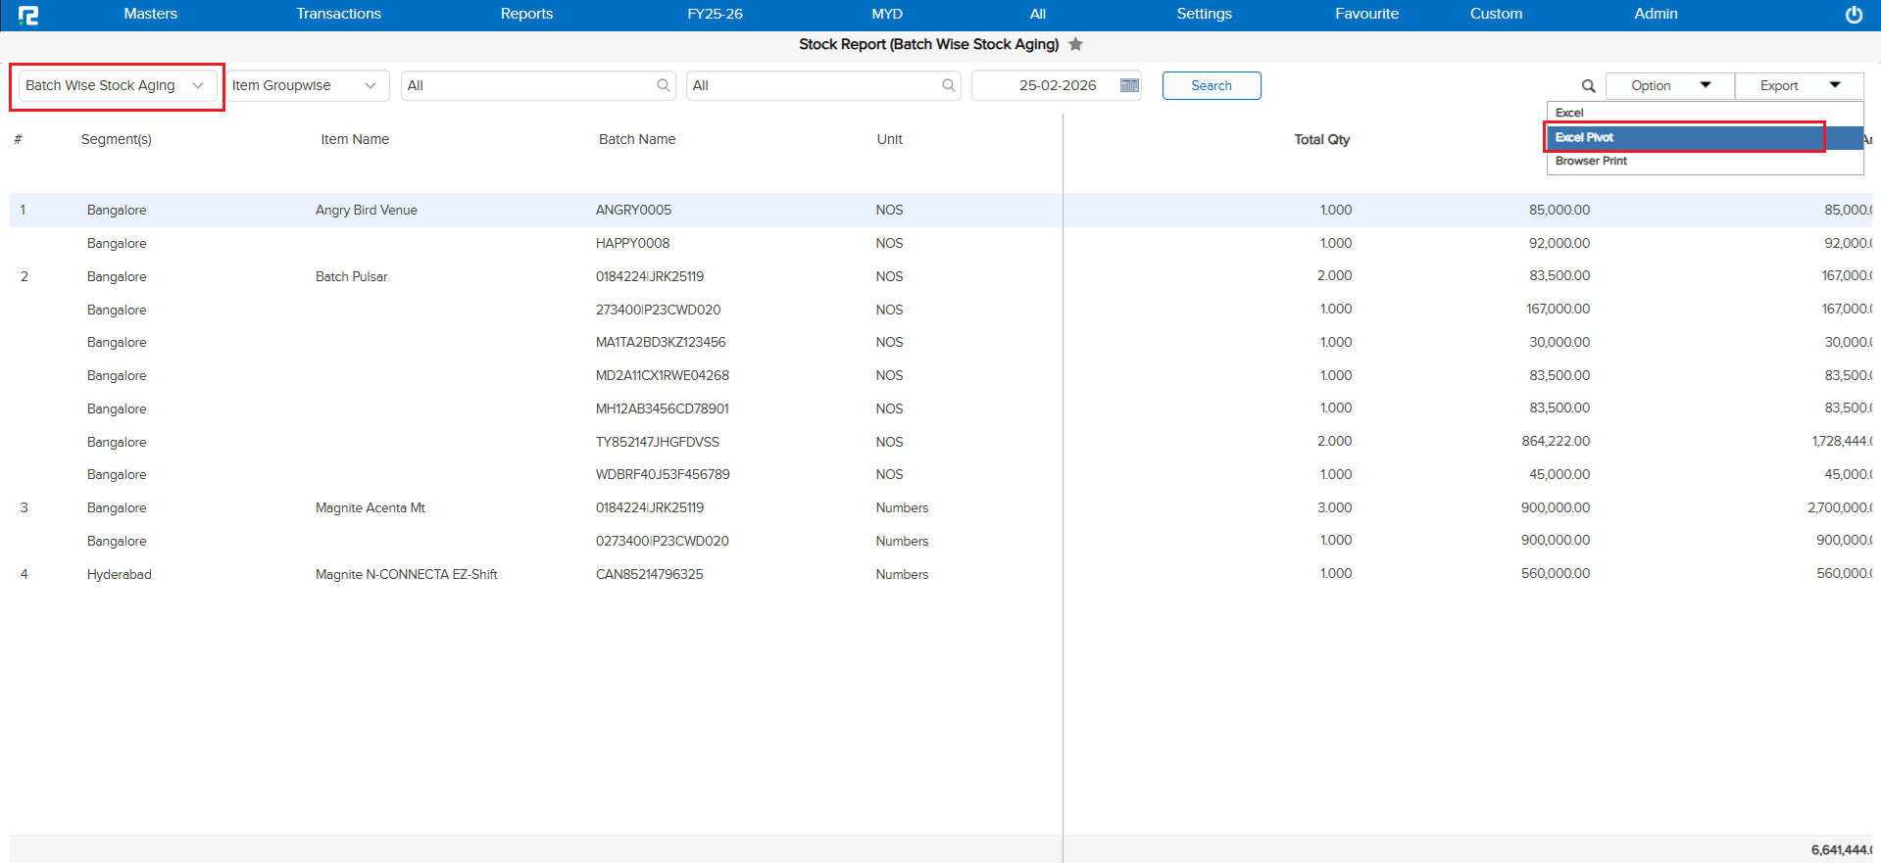
Task: Click search icon in second All field
Action: (x=949, y=85)
